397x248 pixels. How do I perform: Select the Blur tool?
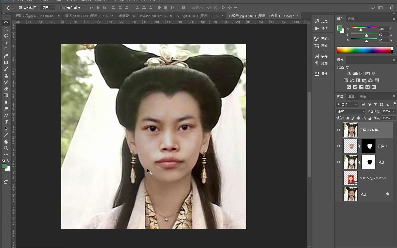click(6, 102)
